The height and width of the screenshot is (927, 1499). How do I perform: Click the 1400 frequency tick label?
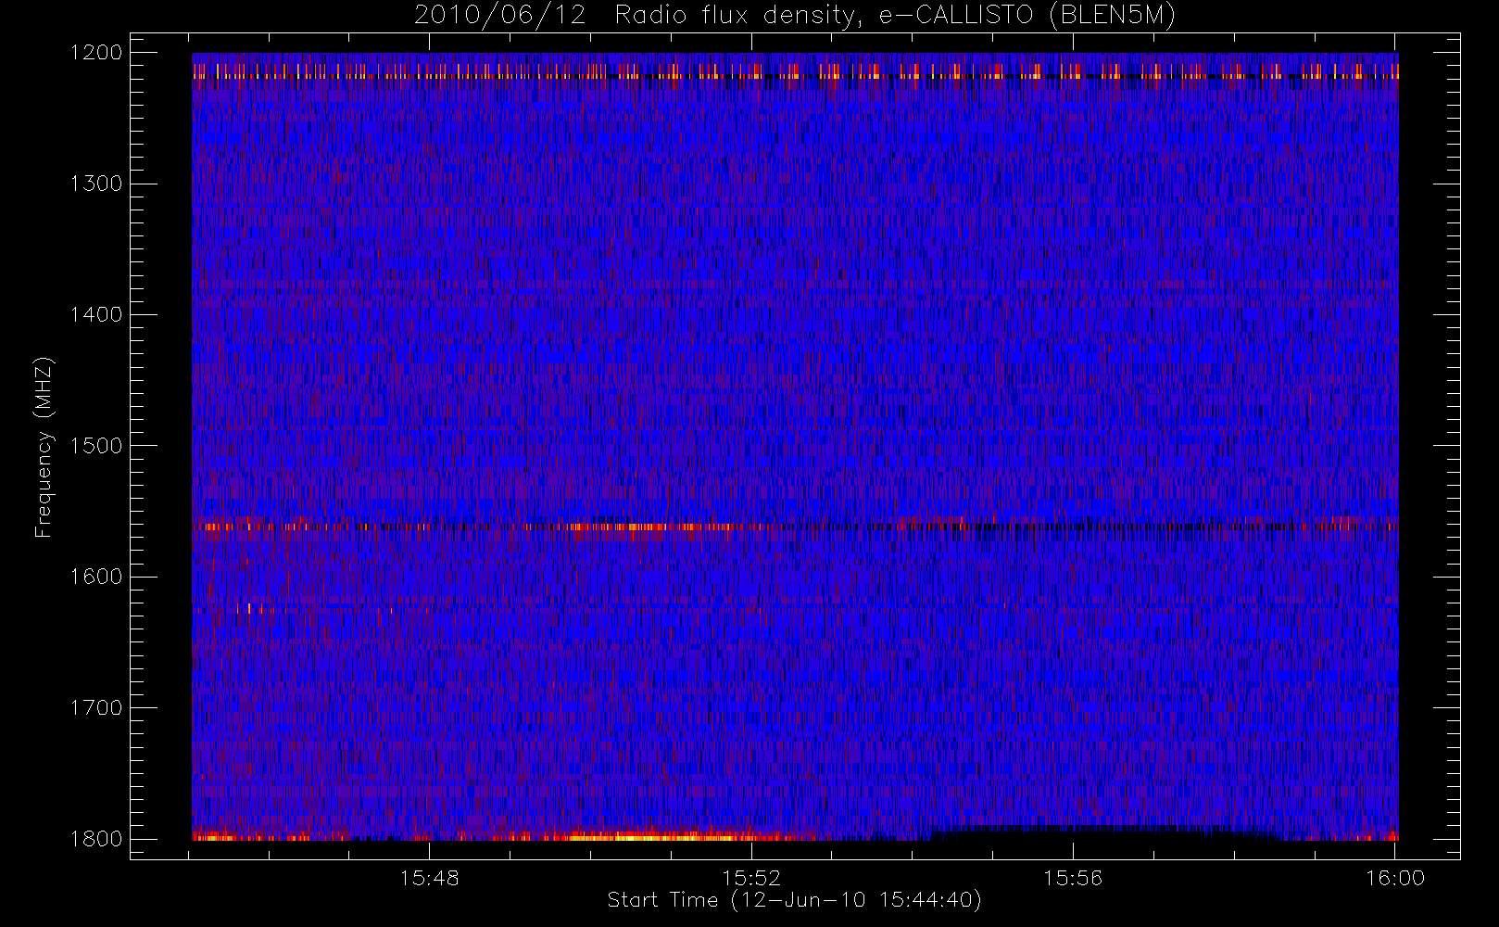[x=96, y=314]
